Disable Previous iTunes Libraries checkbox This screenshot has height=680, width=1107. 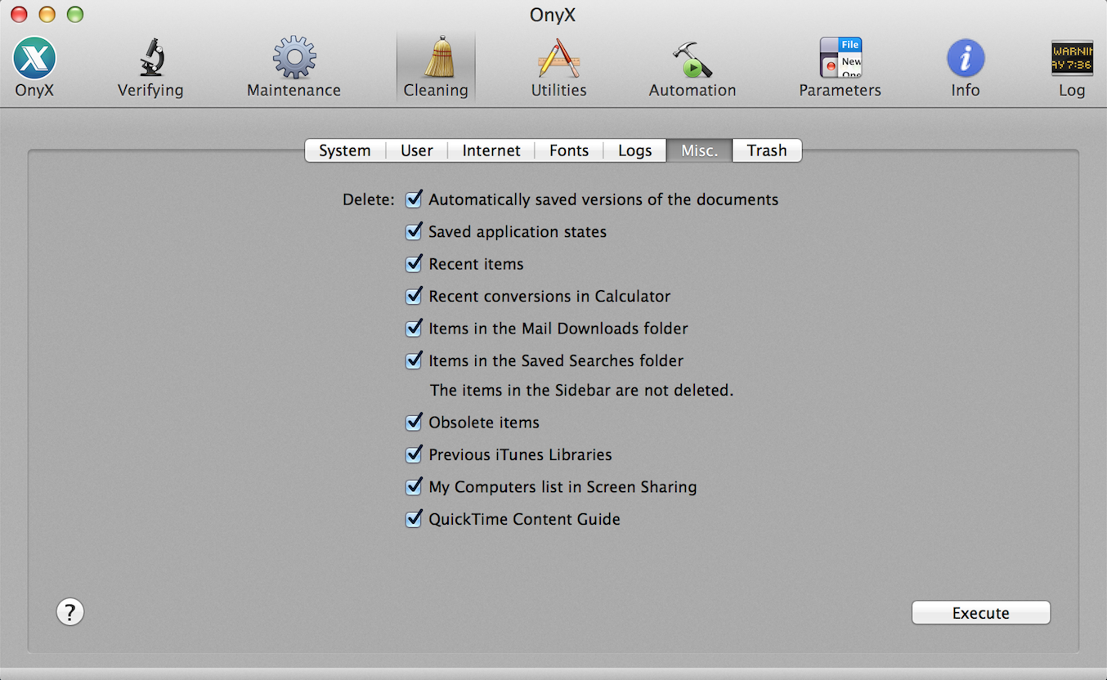tap(414, 454)
